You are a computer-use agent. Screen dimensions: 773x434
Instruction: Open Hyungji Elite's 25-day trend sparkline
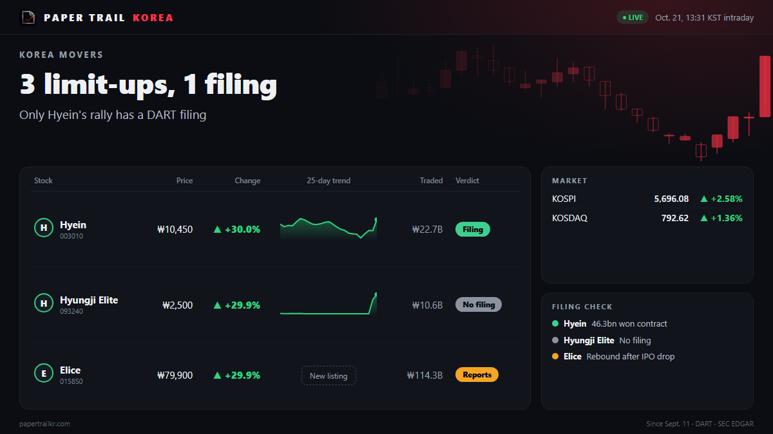click(x=329, y=304)
